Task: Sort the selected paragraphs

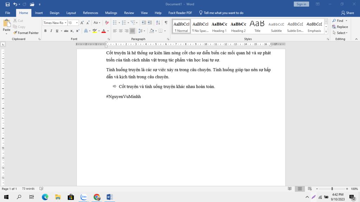Action: tap(158, 23)
